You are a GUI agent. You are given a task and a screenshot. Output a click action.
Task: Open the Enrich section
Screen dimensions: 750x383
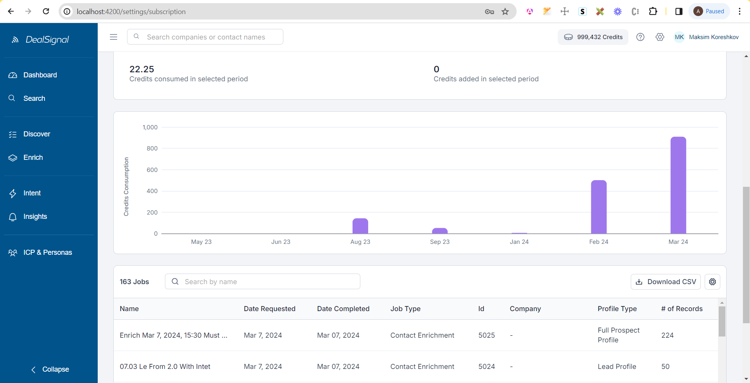33,157
